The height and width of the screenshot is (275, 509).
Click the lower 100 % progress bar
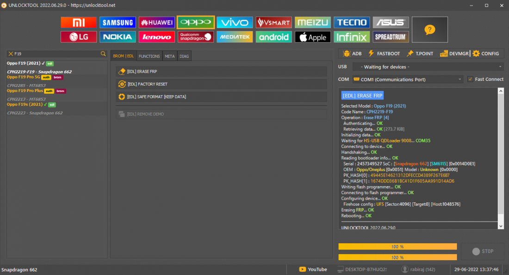(397, 257)
